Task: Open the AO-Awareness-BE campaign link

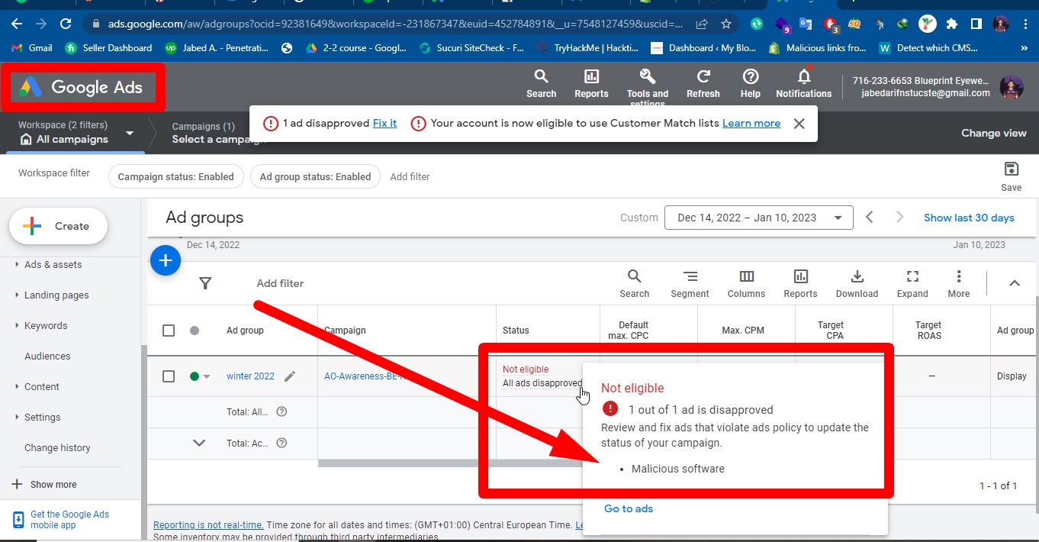Action: click(x=363, y=376)
